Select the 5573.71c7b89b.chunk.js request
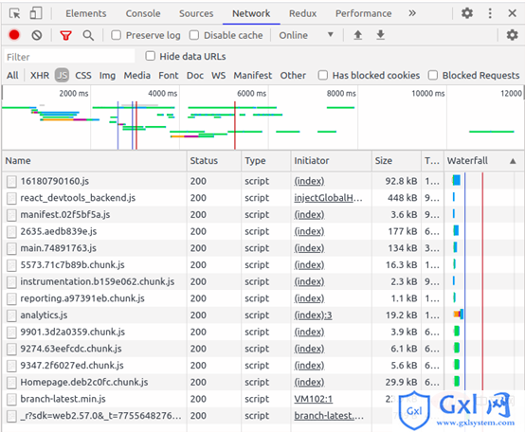The image size is (525, 432). [72, 264]
